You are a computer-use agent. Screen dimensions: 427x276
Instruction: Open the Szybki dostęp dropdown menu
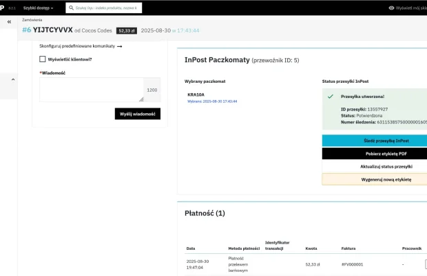[x=38, y=8]
